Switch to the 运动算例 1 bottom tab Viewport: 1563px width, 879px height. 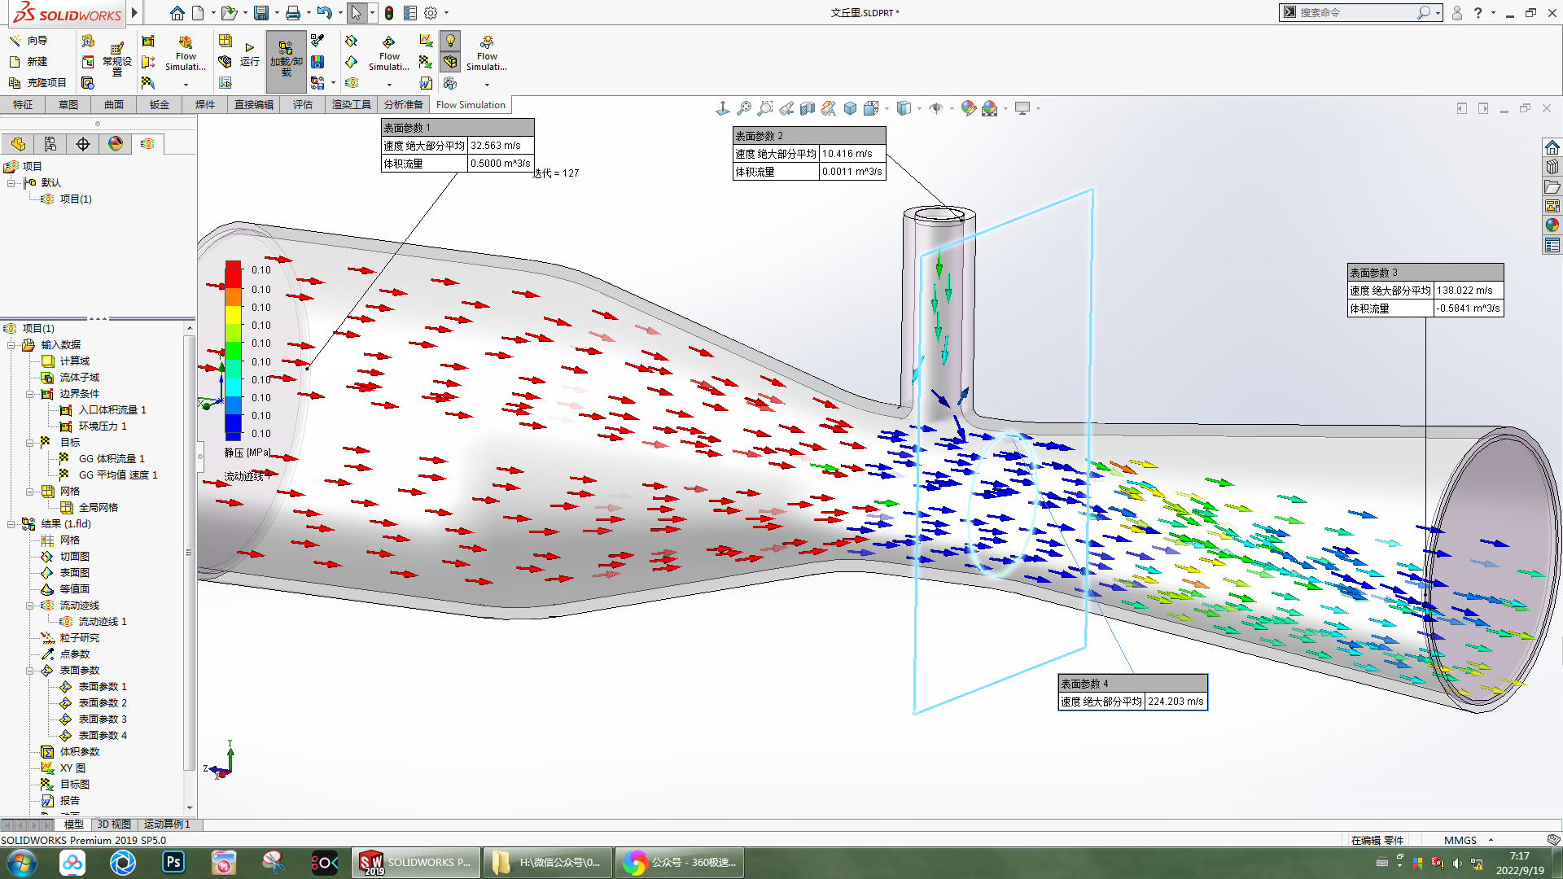[x=168, y=824]
